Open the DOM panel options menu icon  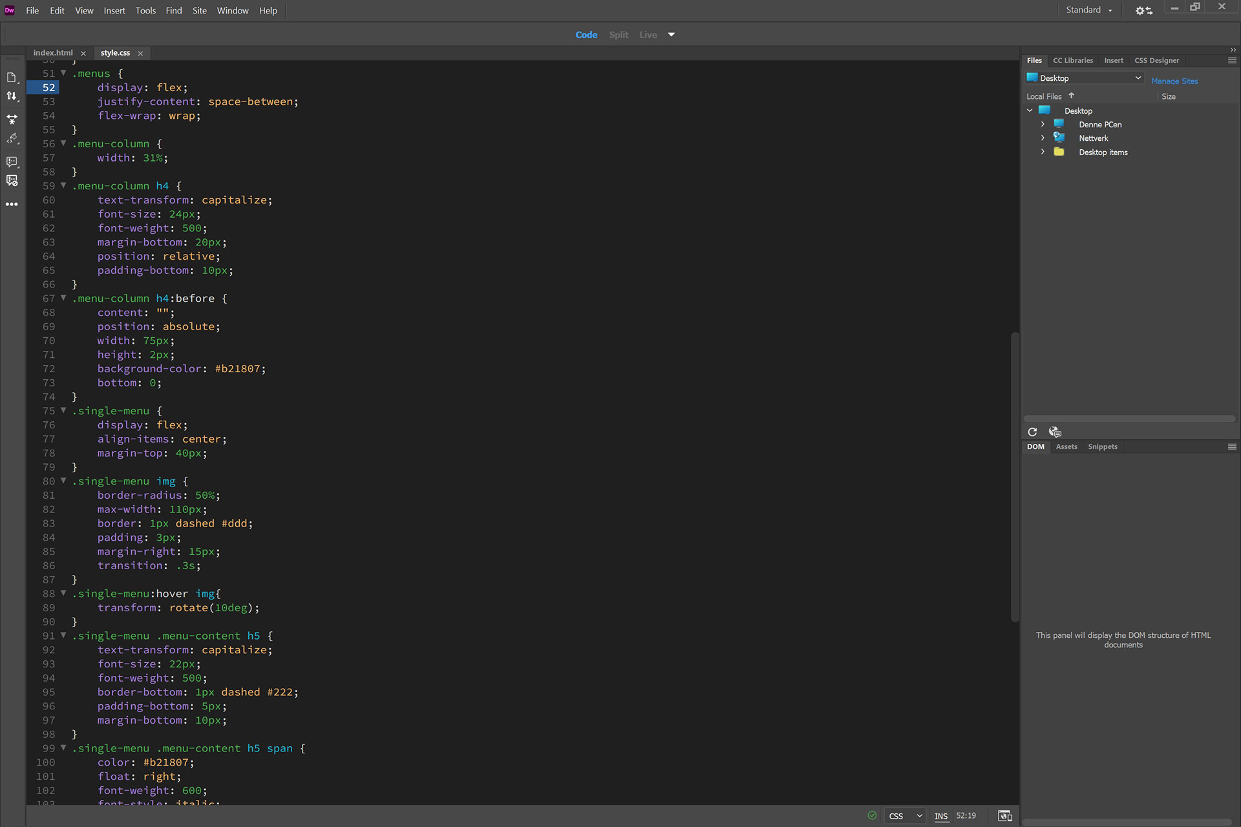(x=1232, y=446)
